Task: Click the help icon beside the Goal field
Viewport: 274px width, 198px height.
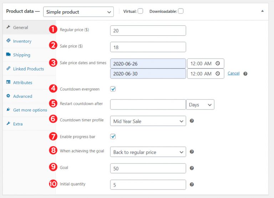Action: 192,168
